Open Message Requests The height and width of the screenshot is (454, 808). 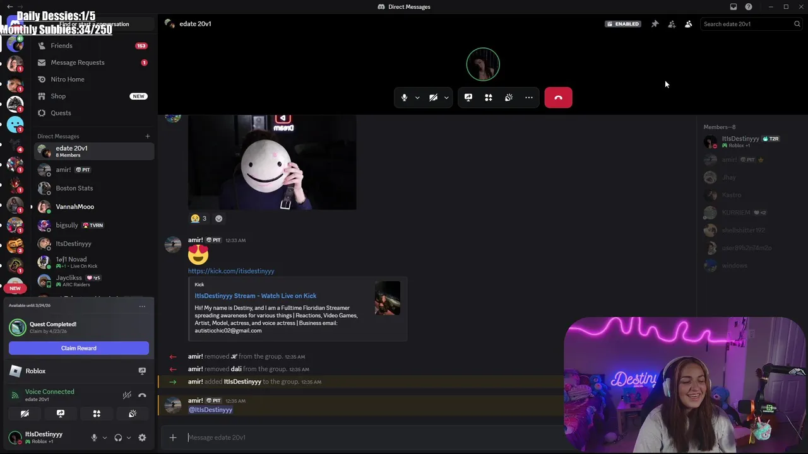(94, 62)
